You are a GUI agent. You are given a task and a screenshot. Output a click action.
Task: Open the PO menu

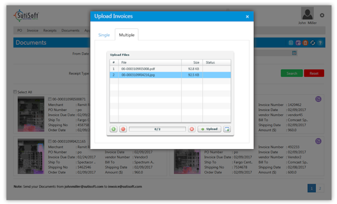20,30
